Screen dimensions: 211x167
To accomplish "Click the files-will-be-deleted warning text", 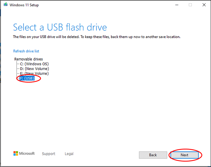I will click(96, 37).
